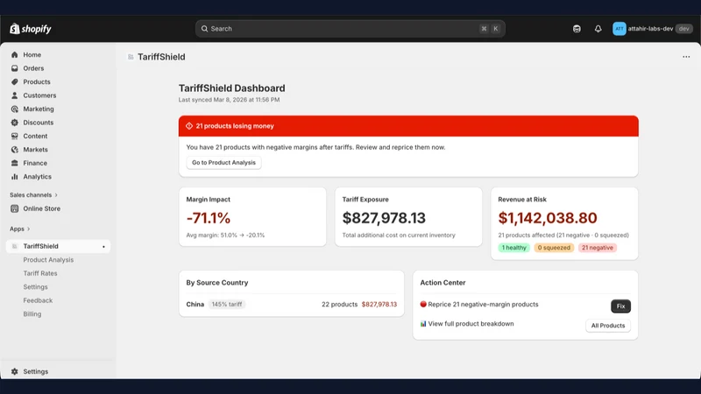
Task: Click the 1 healthy badge
Action: click(514, 248)
